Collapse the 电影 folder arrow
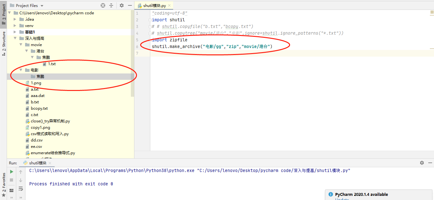 pos(21,70)
